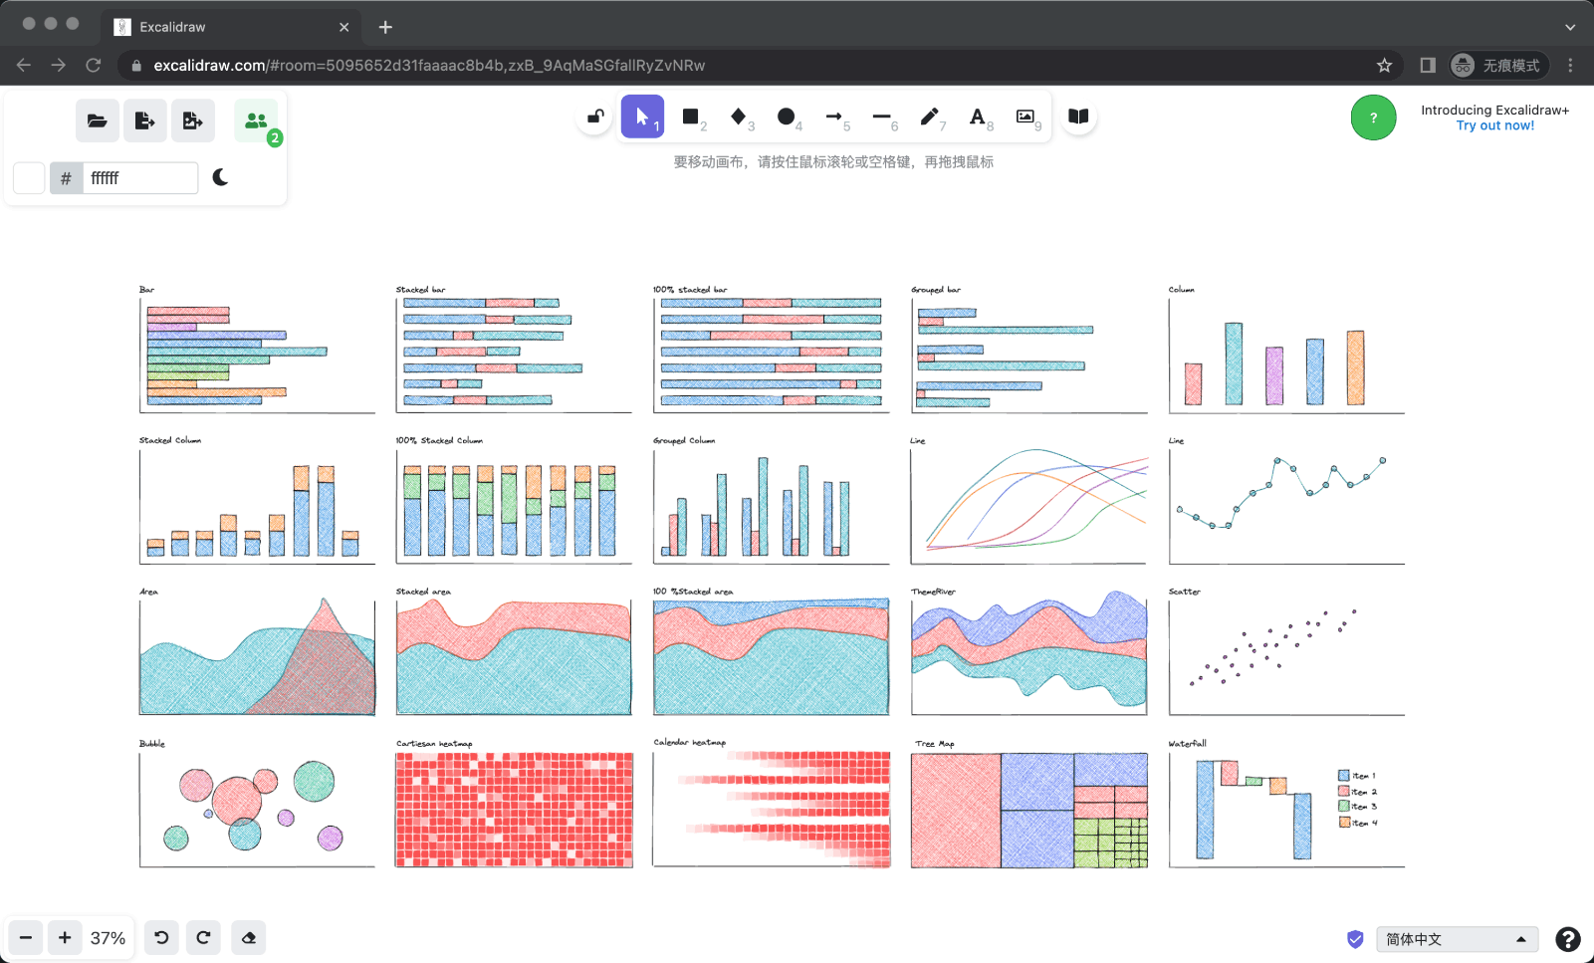Open the Chrome three-dot menu
Image resolution: width=1594 pixels, height=963 pixels.
pyautogui.click(x=1570, y=65)
